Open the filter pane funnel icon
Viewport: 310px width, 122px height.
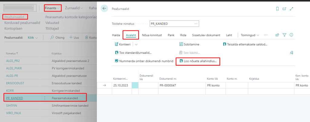click(x=284, y=35)
